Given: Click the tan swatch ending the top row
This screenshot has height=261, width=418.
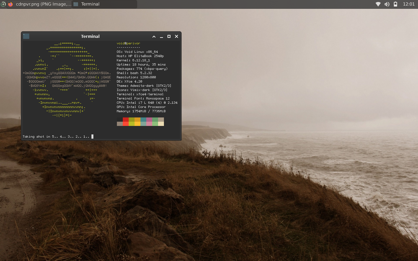Looking at the screenshot, I should coord(161,119).
